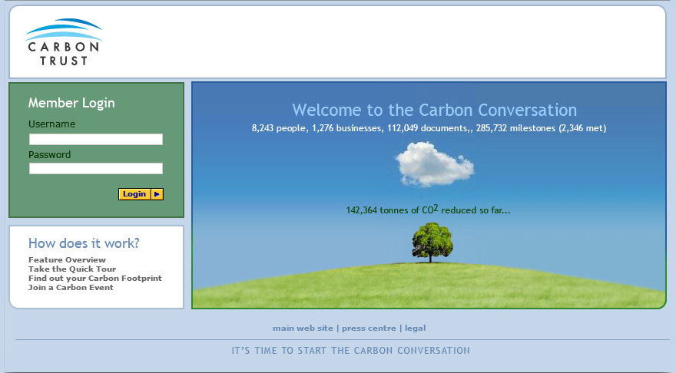Screen dimensions: 676x373
Task: Click the 'IT'S TIME TO START THE CARBON CONVERSATION' tagline
Action: click(x=350, y=351)
